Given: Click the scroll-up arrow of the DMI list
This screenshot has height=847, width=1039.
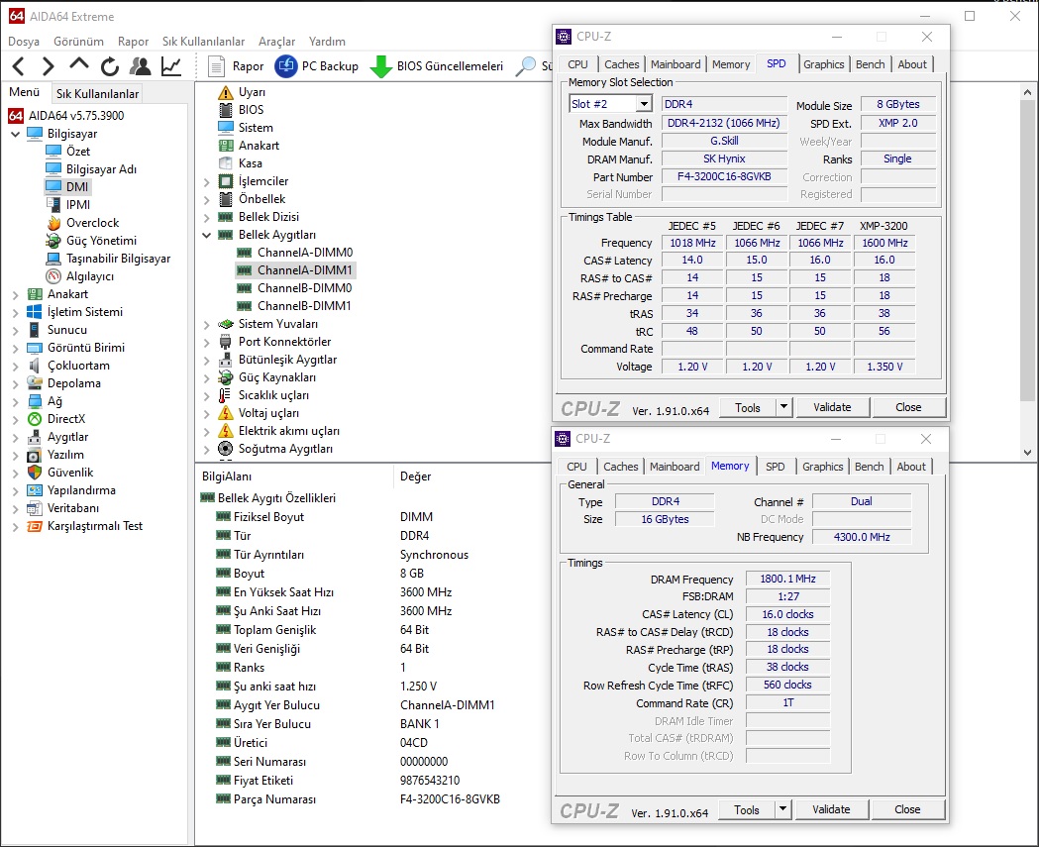Looking at the screenshot, I should point(1027,92).
